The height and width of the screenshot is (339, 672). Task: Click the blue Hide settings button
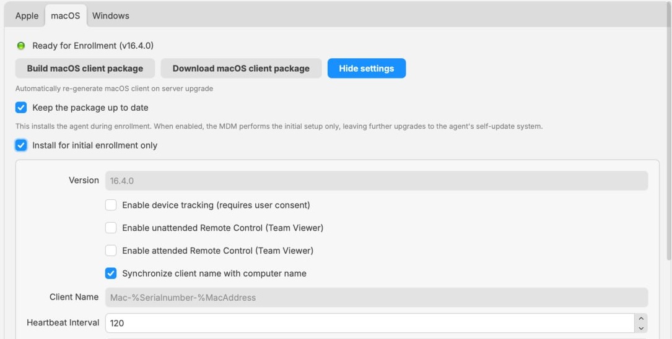pyautogui.click(x=367, y=69)
